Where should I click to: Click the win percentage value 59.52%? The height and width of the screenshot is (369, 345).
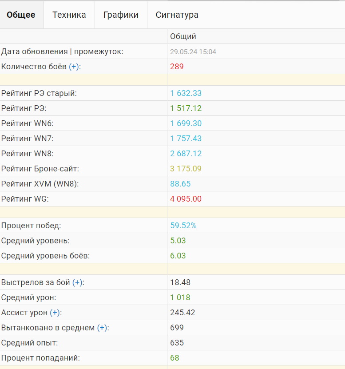[x=183, y=226]
